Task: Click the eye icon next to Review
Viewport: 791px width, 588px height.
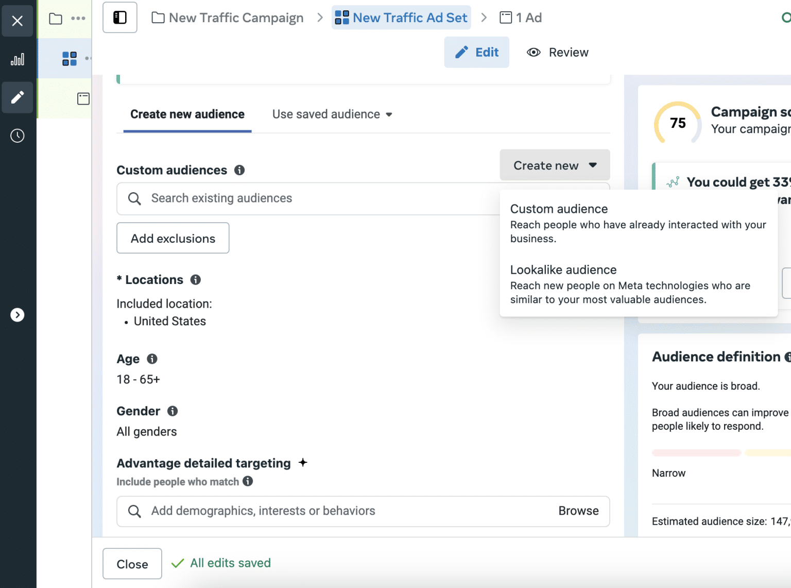Action: click(534, 52)
